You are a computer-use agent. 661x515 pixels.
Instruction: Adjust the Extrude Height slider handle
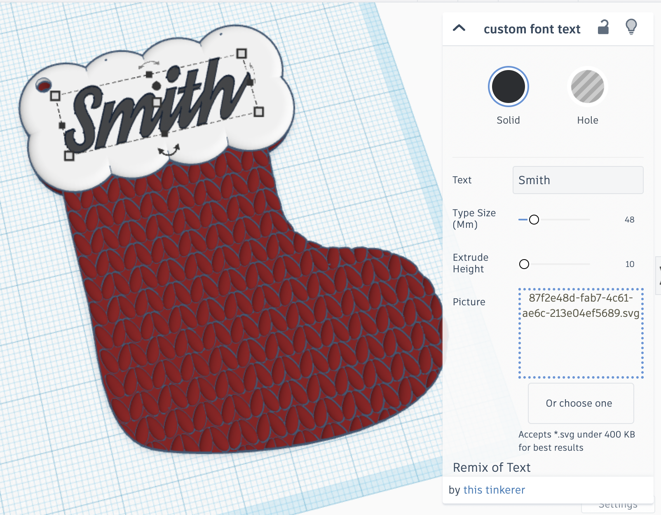tap(524, 264)
